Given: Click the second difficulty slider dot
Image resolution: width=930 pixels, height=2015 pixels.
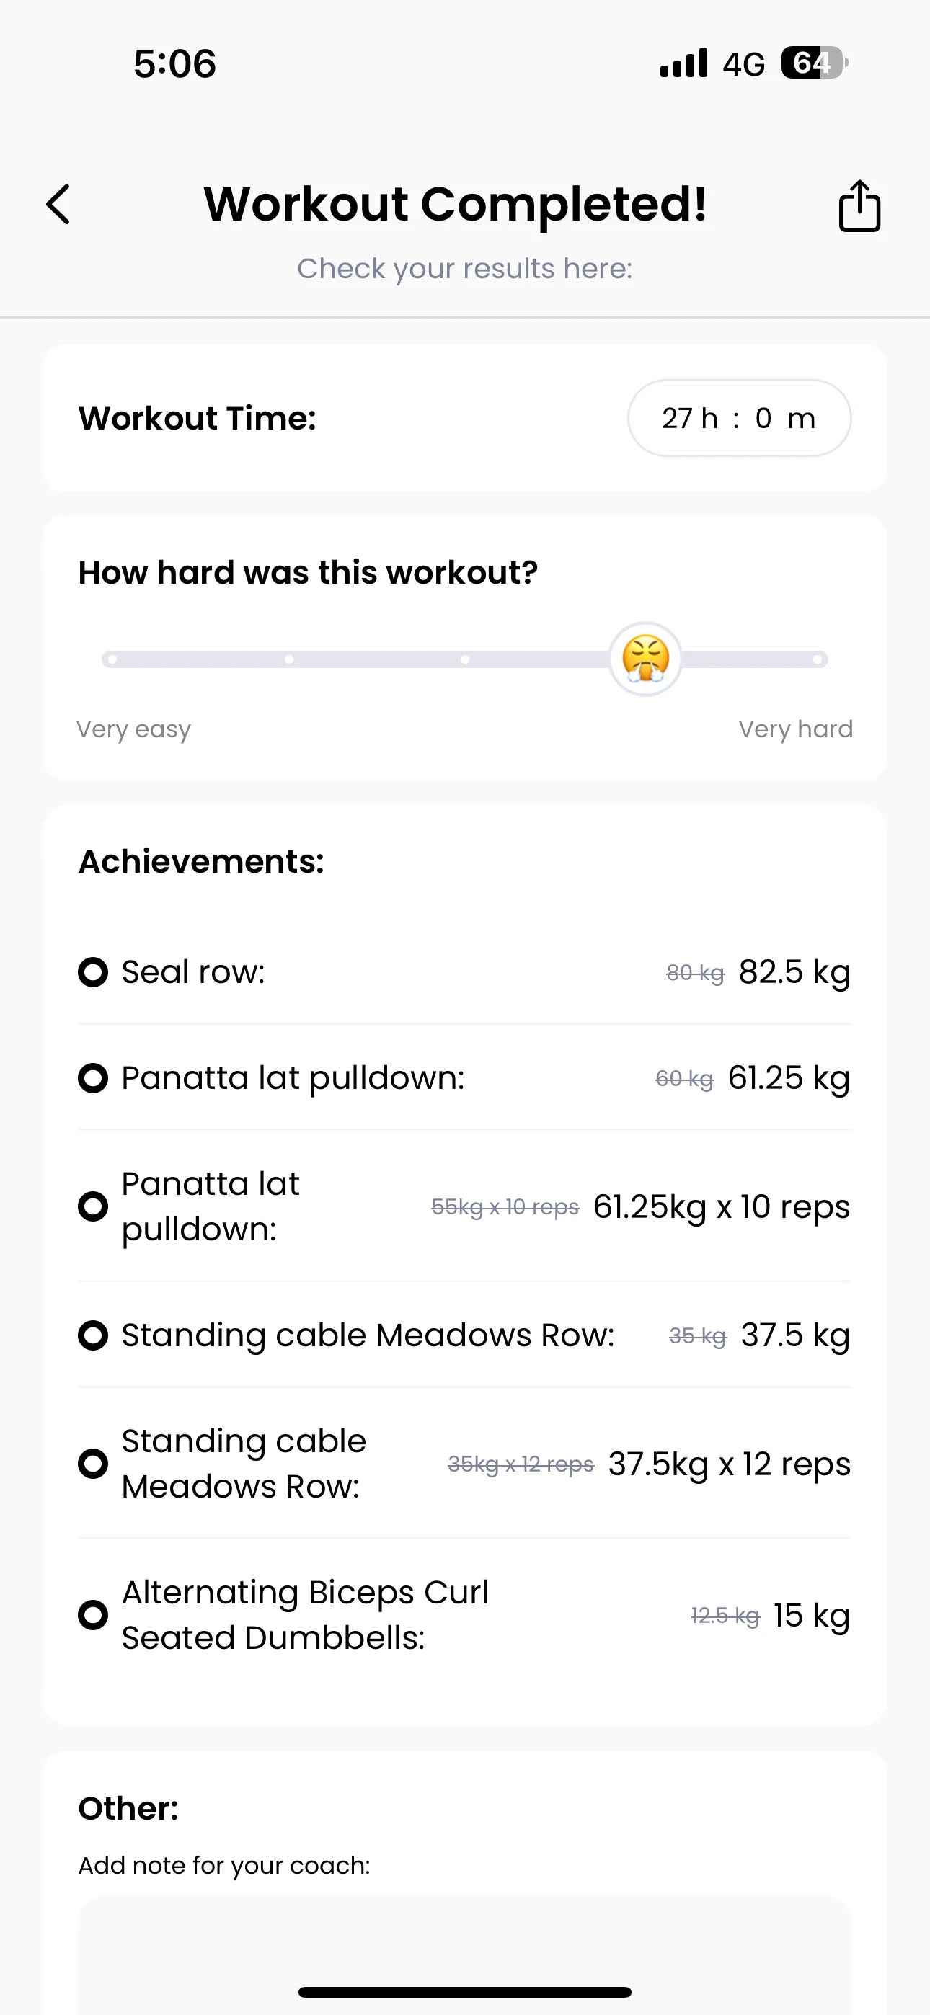Looking at the screenshot, I should tap(289, 659).
